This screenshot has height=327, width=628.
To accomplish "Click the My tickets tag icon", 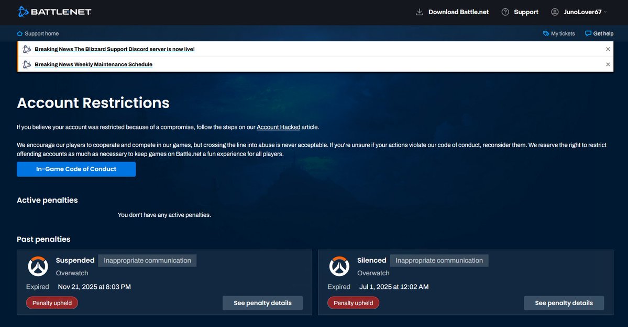I will click(x=546, y=33).
